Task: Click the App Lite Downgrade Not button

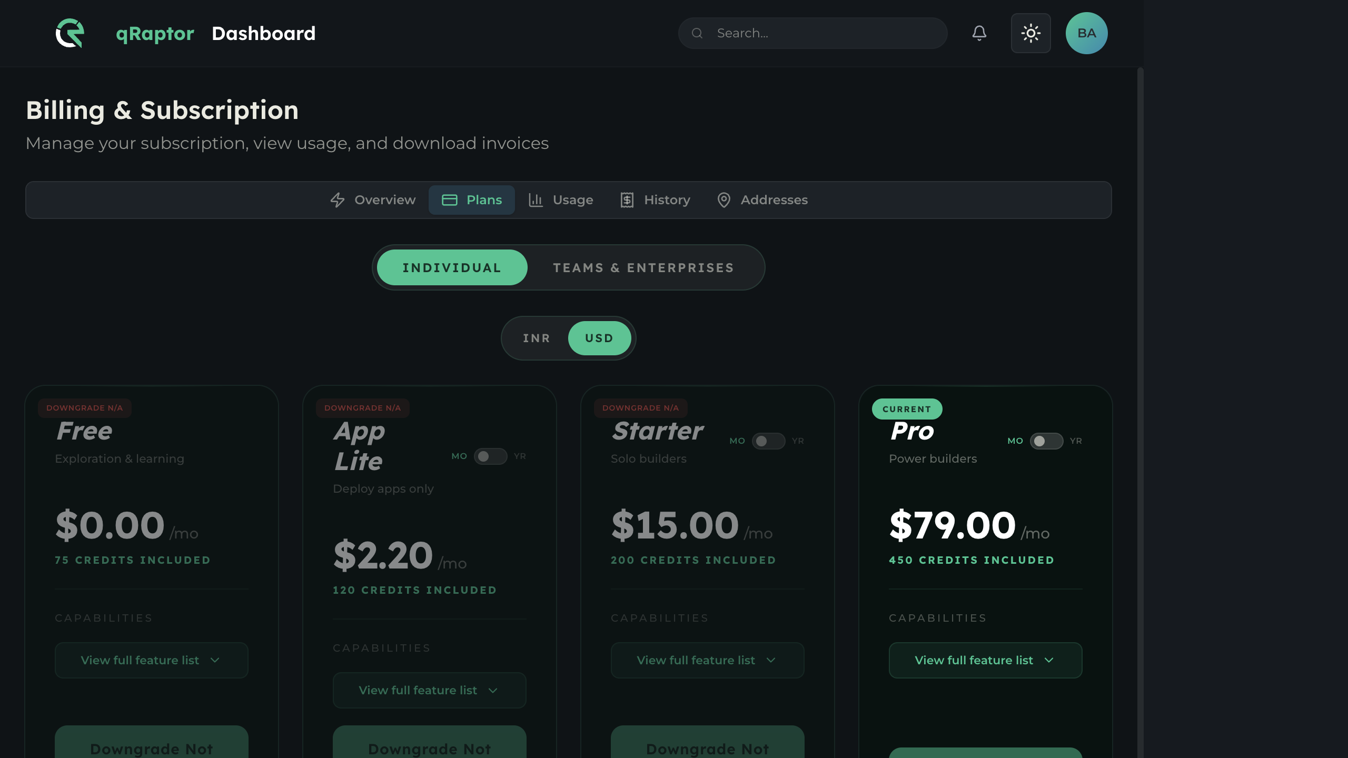Action: 430,742
